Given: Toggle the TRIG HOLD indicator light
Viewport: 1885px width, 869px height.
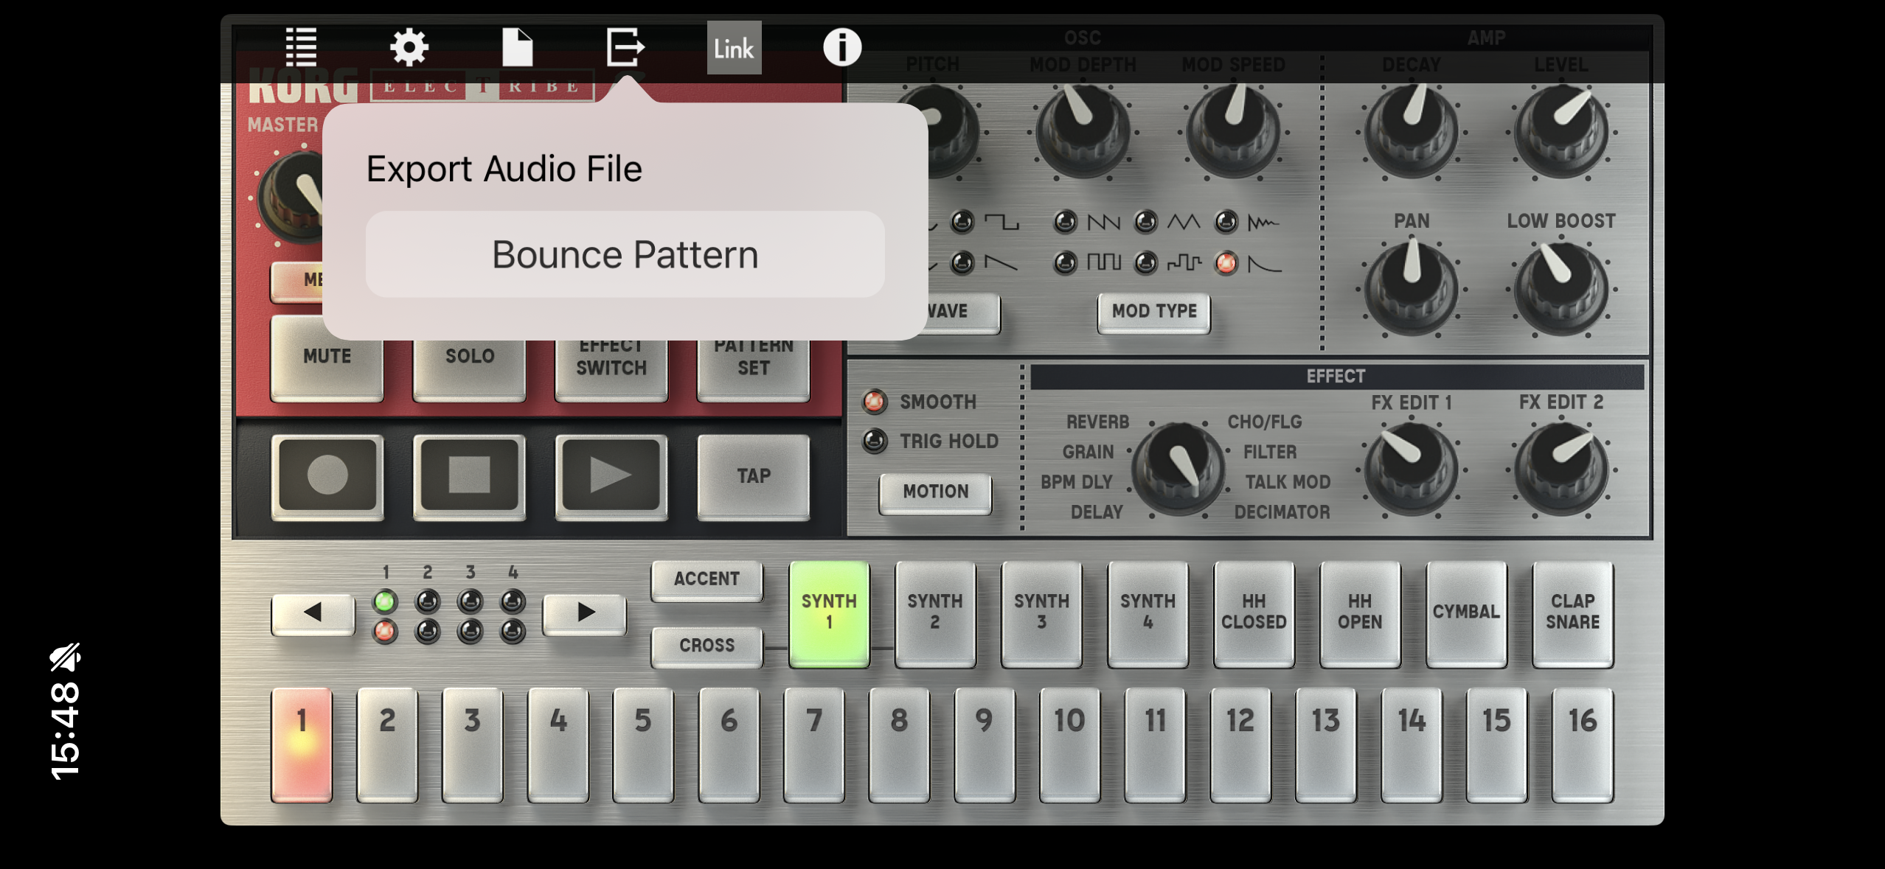Looking at the screenshot, I should click(874, 441).
